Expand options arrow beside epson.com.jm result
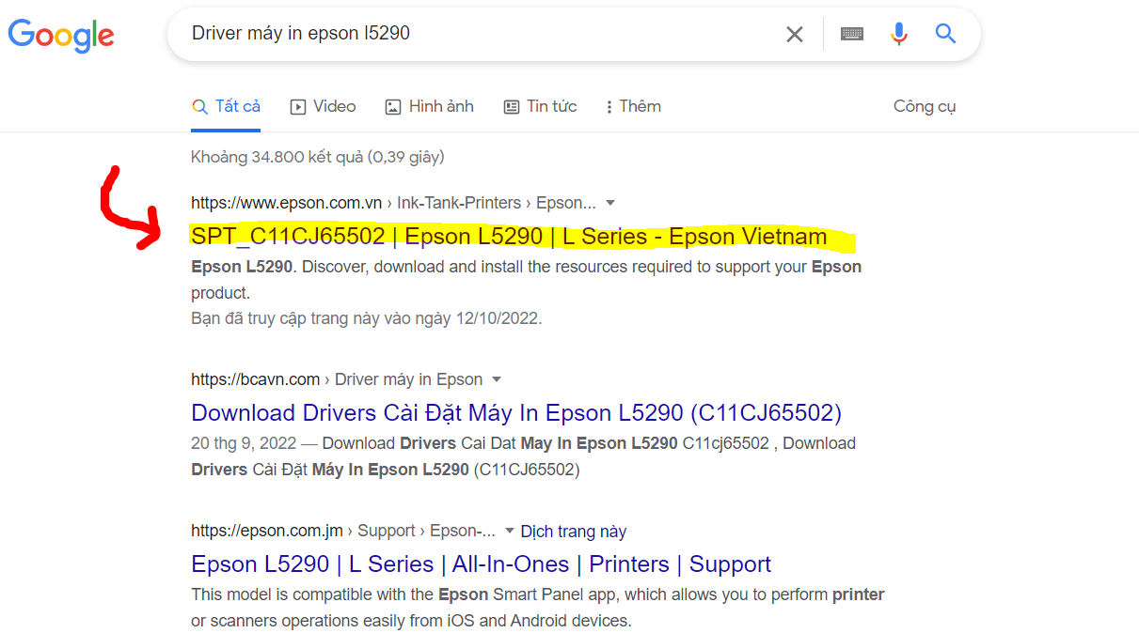The width and height of the screenshot is (1139, 633). tap(510, 531)
